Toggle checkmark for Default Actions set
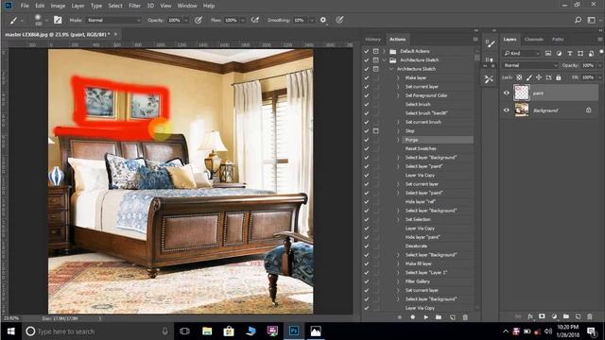Screen dimensions: 605x340 click(x=366, y=51)
